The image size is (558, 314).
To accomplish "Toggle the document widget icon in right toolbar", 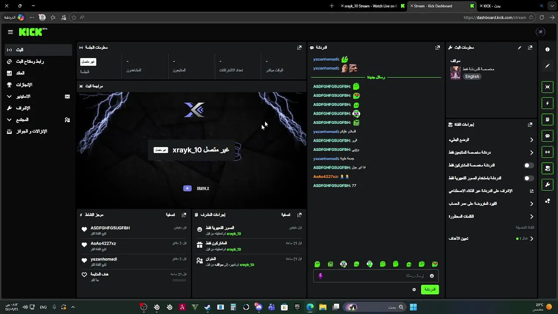I will point(548,119).
